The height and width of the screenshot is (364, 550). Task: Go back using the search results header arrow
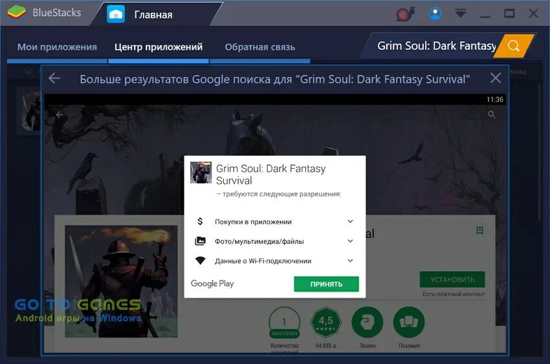coord(54,78)
